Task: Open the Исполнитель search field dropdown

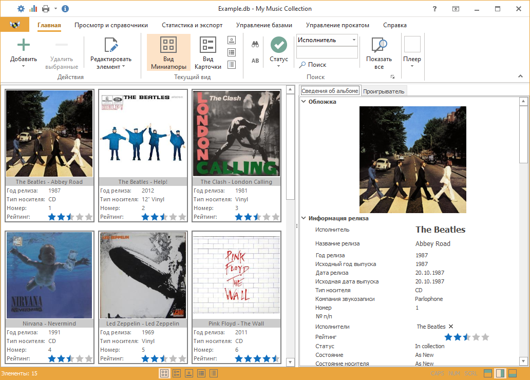Action: tap(354, 40)
